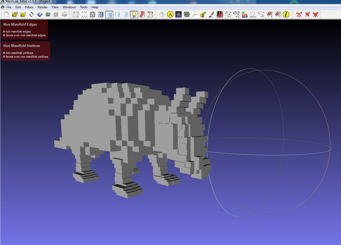
Task: Delete selected faces red X icon
Action: click(x=307, y=14)
